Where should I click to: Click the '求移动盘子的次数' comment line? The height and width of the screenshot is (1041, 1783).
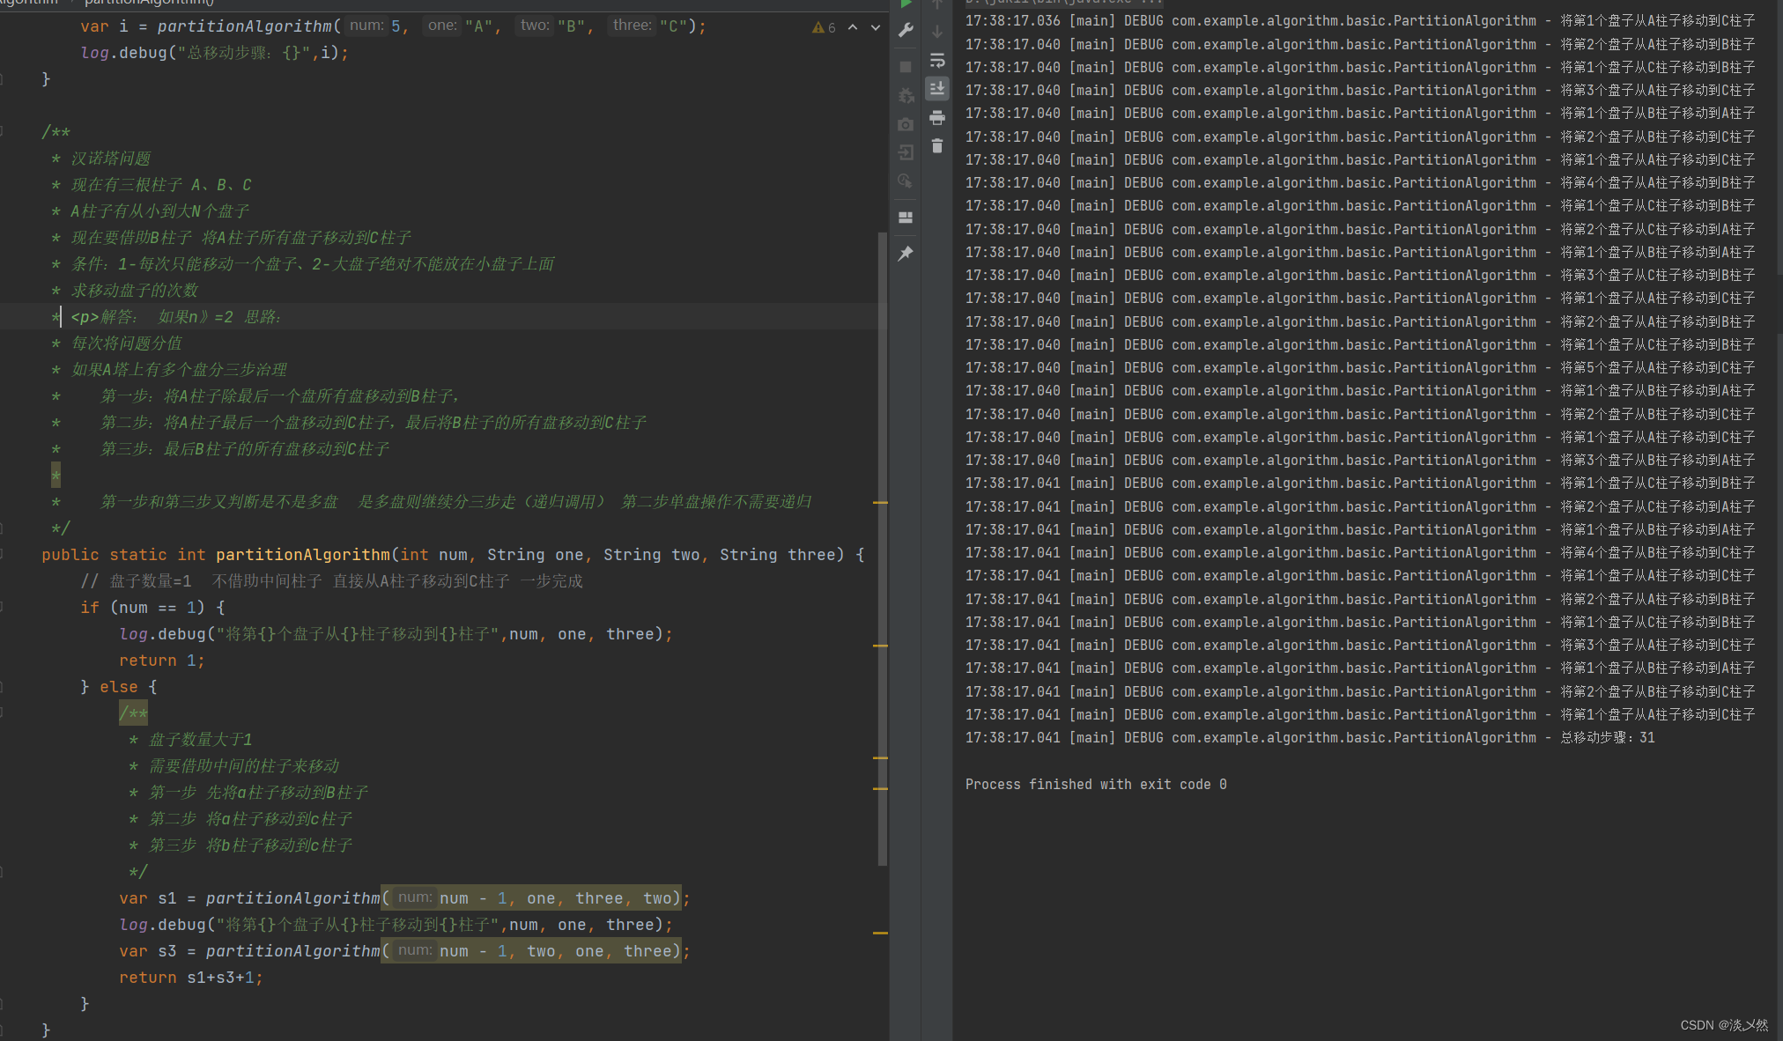click(x=135, y=291)
